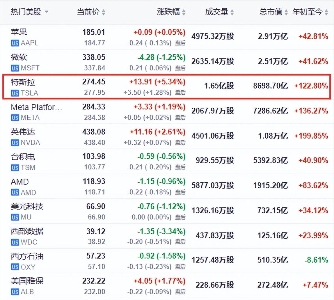Image resolution: width=334 pixels, height=300 pixels.
Task: Select the MSFT ticker symbol
Action: pyautogui.click(x=30, y=68)
